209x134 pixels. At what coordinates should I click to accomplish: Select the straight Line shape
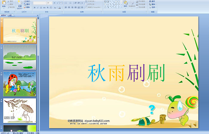(x=111, y=1)
